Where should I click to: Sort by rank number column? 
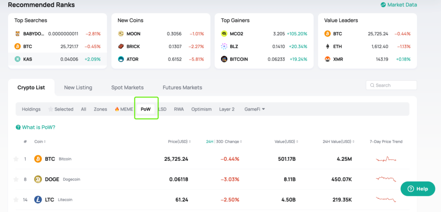(x=25, y=142)
